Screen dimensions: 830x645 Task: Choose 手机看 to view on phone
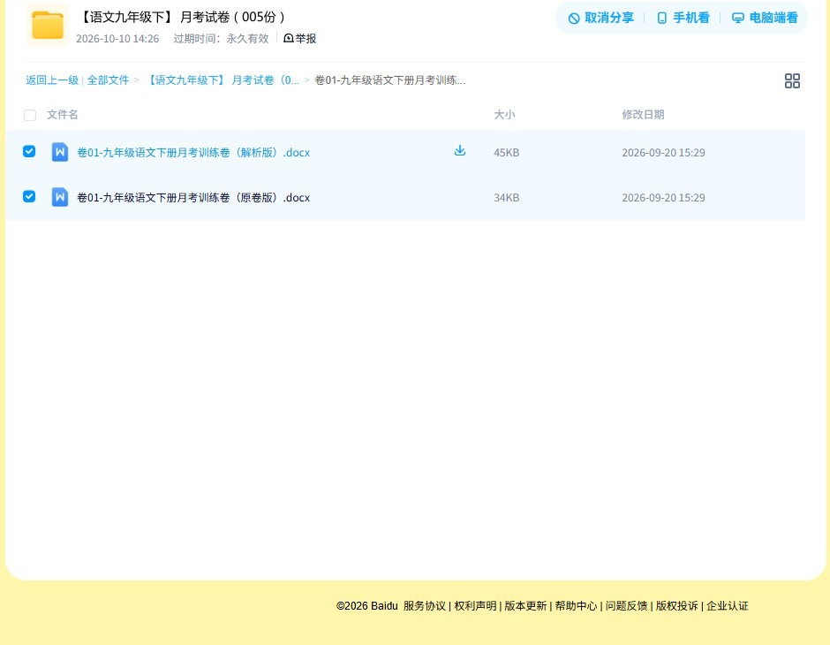683,18
